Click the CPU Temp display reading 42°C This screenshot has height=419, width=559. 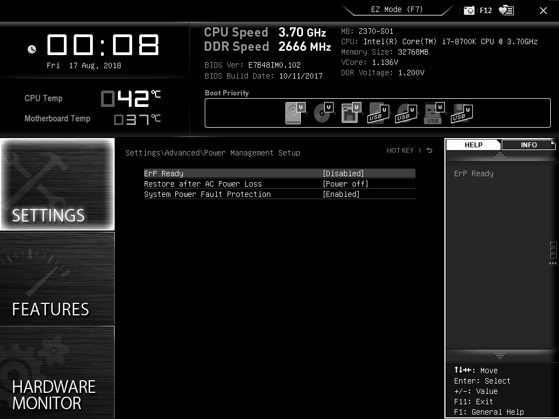click(x=126, y=98)
